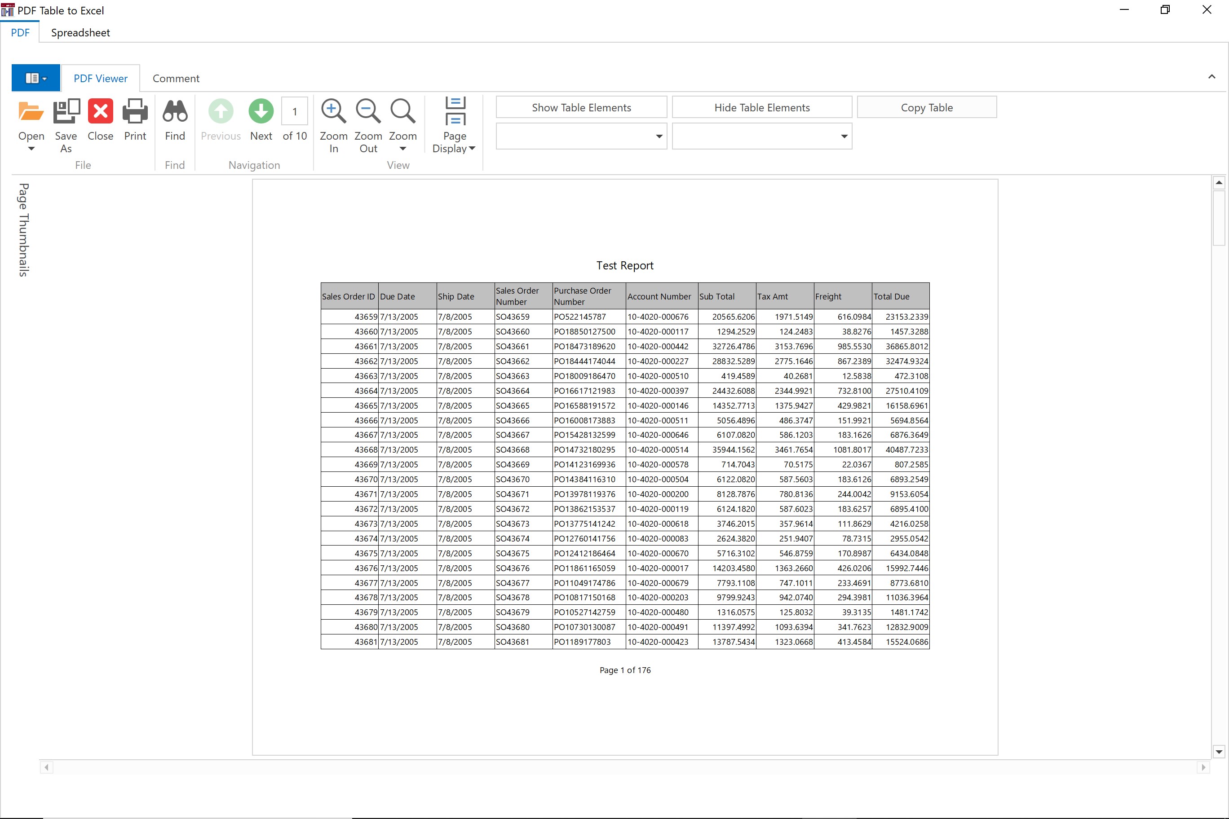
Task: Open the Zoom level dropdown
Action: point(402,149)
